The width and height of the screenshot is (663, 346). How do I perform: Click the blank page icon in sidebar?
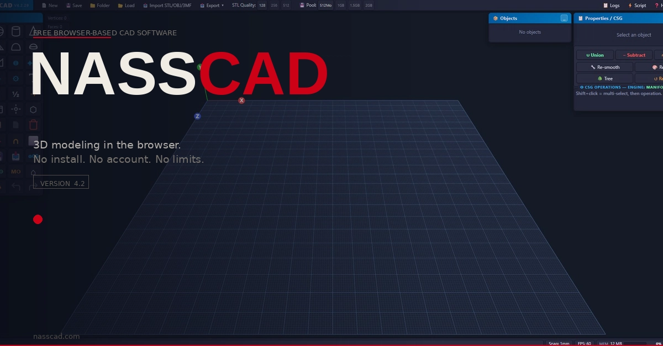click(x=16, y=125)
